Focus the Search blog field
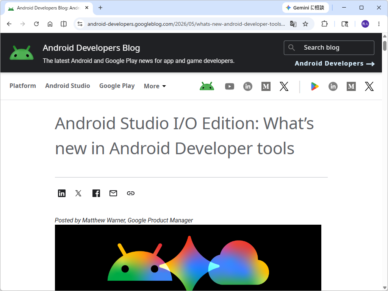 tap(329, 47)
